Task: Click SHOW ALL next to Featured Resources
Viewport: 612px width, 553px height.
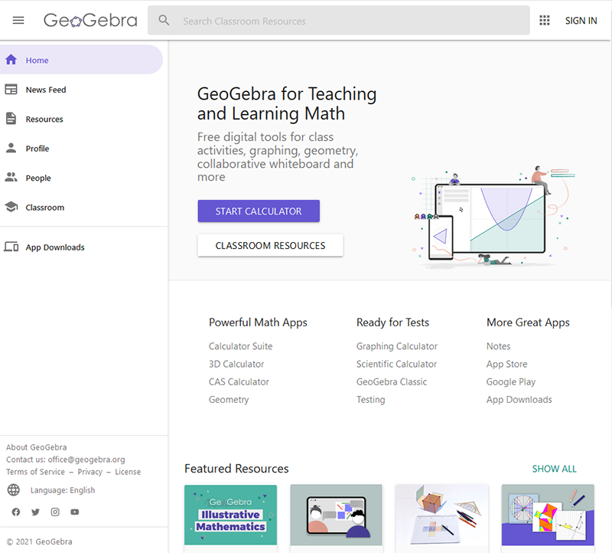Action: point(554,468)
